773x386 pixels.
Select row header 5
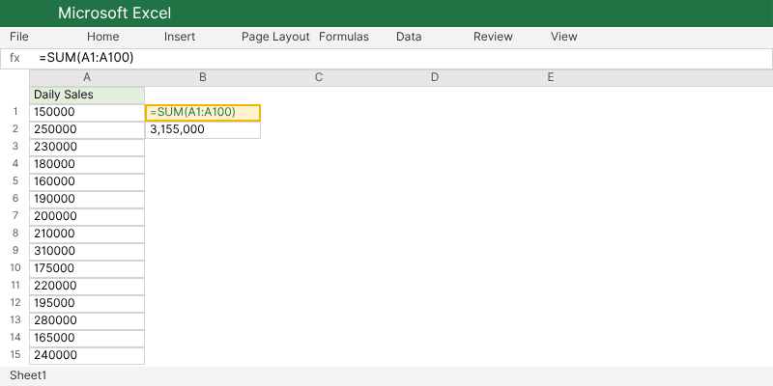click(x=15, y=181)
